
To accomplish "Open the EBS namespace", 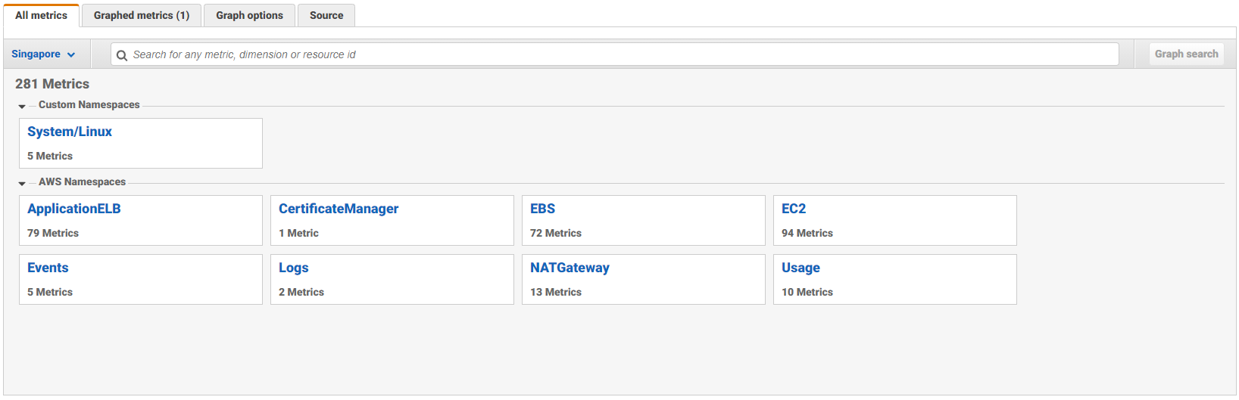I will point(542,209).
